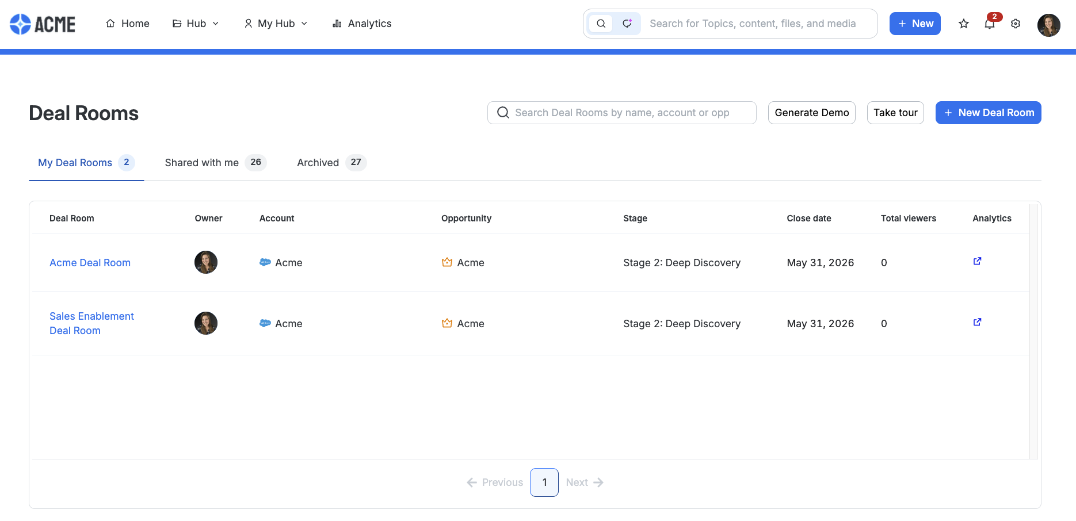
Task: Click the Analytics column header
Action: (992, 219)
